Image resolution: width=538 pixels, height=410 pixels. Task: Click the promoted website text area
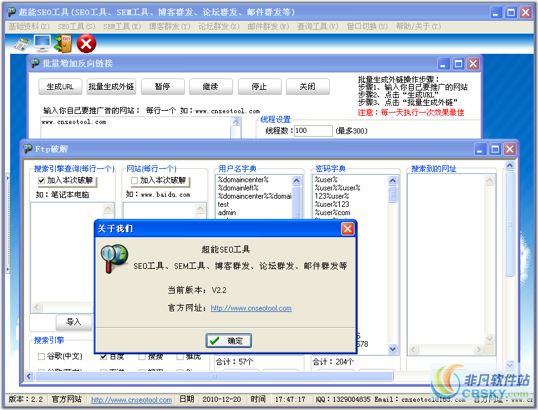[136, 128]
